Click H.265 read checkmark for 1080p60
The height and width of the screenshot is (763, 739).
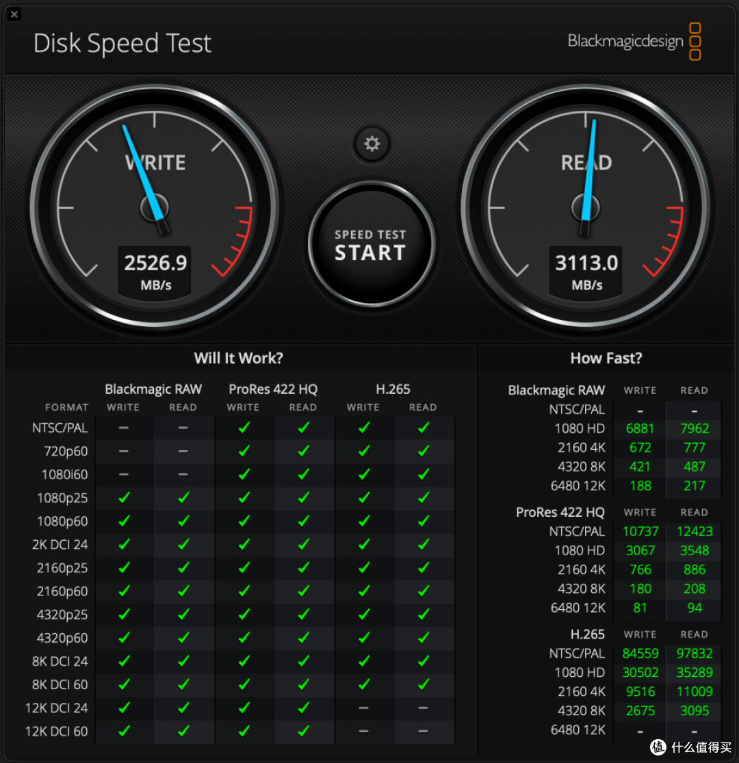[x=424, y=521]
